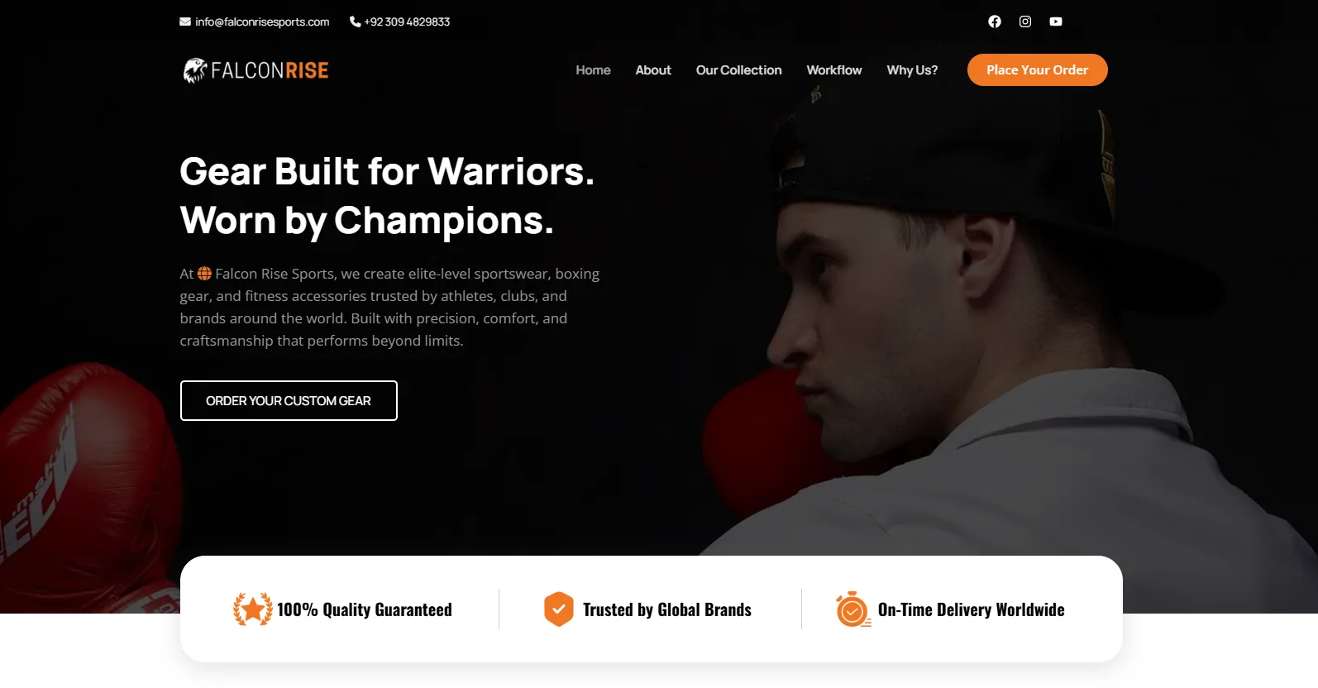This screenshot has width=1318, height=688.
Task: Click ORDER YOUR CUSTOM GEAR button
Action: [289, 401]
